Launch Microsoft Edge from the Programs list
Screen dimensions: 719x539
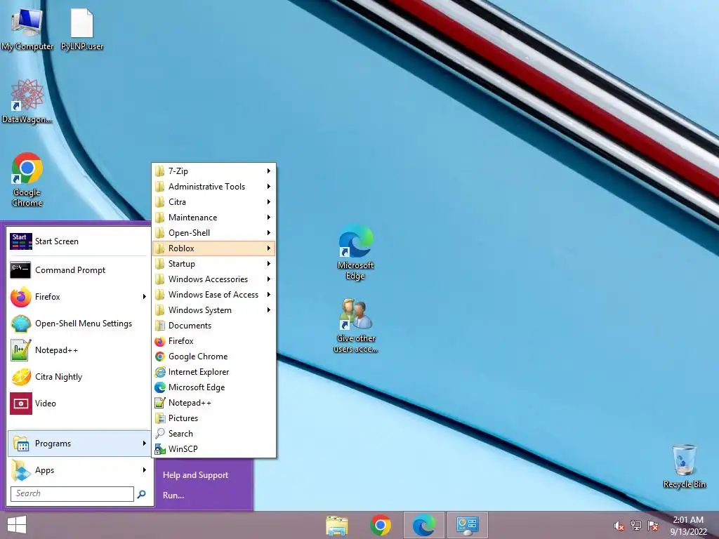[213, 387]
